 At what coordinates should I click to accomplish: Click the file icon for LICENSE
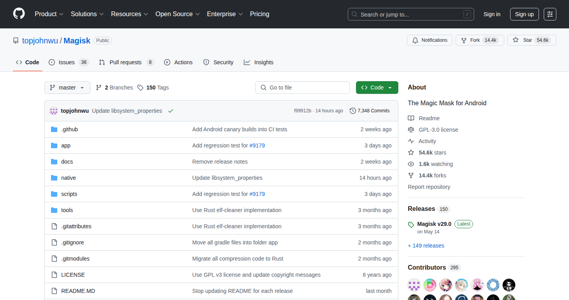point(54,275)
